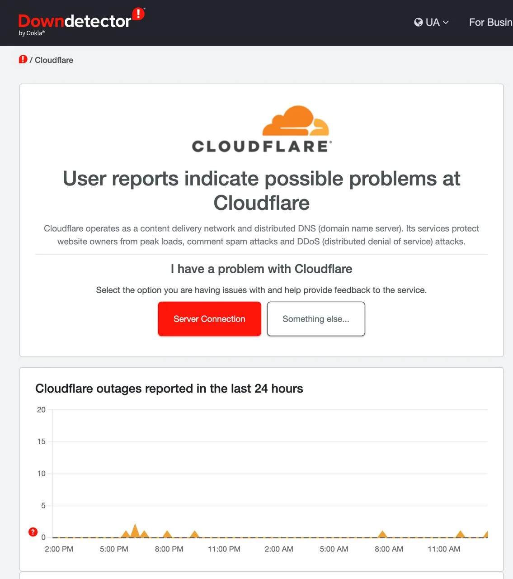This screenshot has width=513, height=579.
Task: Click the orange Cloudflare cloud logo
Action: pyautogui.click(x=296, y=121)
